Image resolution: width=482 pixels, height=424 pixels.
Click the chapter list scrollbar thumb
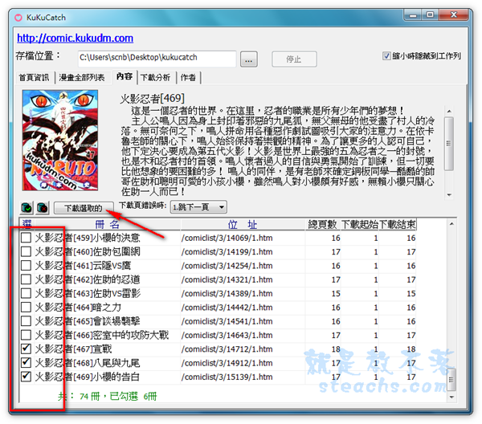click(451, 380)
